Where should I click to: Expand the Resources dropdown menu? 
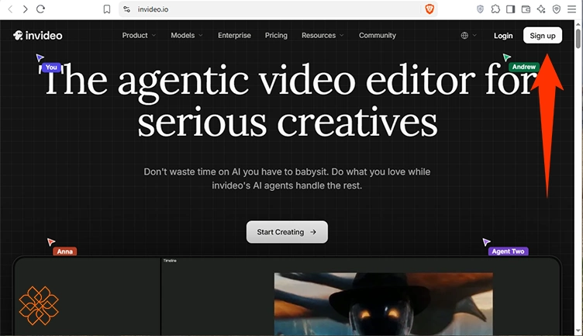tap(323, 36)
